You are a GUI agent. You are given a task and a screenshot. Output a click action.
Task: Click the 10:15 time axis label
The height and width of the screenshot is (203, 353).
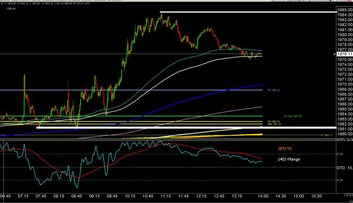coord(130,196)
